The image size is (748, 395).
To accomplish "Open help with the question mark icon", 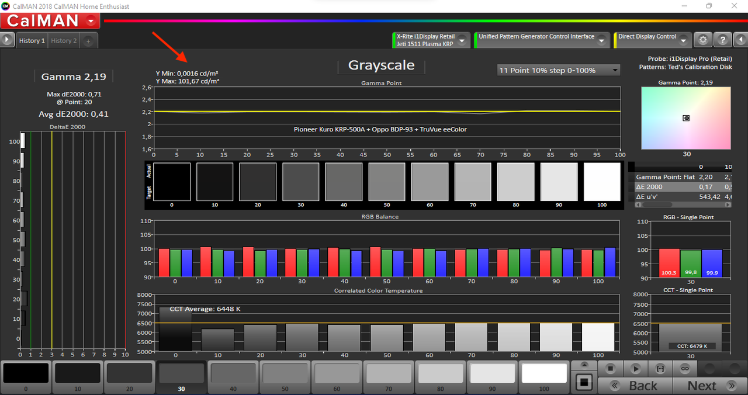I will point(723,40).
